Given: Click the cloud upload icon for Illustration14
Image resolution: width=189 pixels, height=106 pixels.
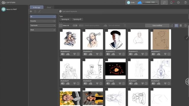Looking at the screenshot, I should [68, 54].
